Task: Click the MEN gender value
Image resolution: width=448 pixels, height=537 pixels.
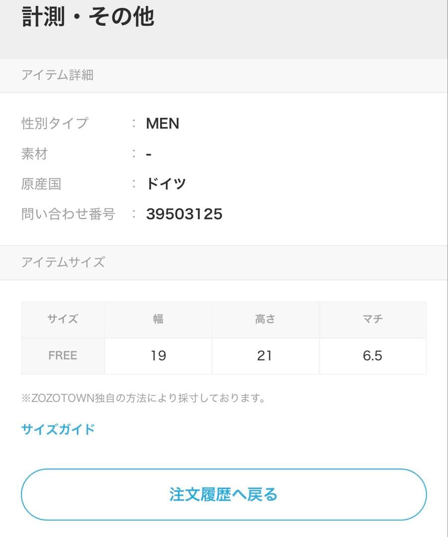Action: click(x=163, y=123)
